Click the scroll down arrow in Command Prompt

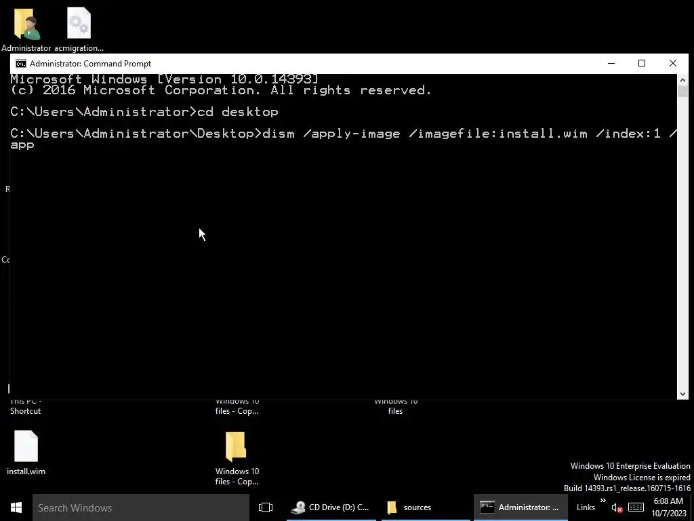coord(682,393)
